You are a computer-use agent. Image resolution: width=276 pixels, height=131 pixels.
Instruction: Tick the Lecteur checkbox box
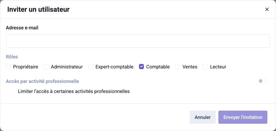coord(205,67)
